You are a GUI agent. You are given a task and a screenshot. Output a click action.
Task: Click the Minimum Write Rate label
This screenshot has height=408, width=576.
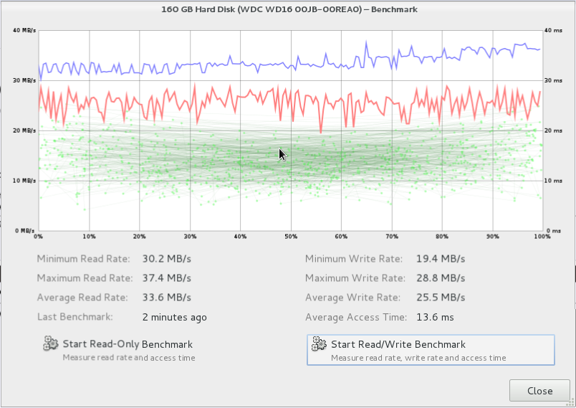point(354,259)
